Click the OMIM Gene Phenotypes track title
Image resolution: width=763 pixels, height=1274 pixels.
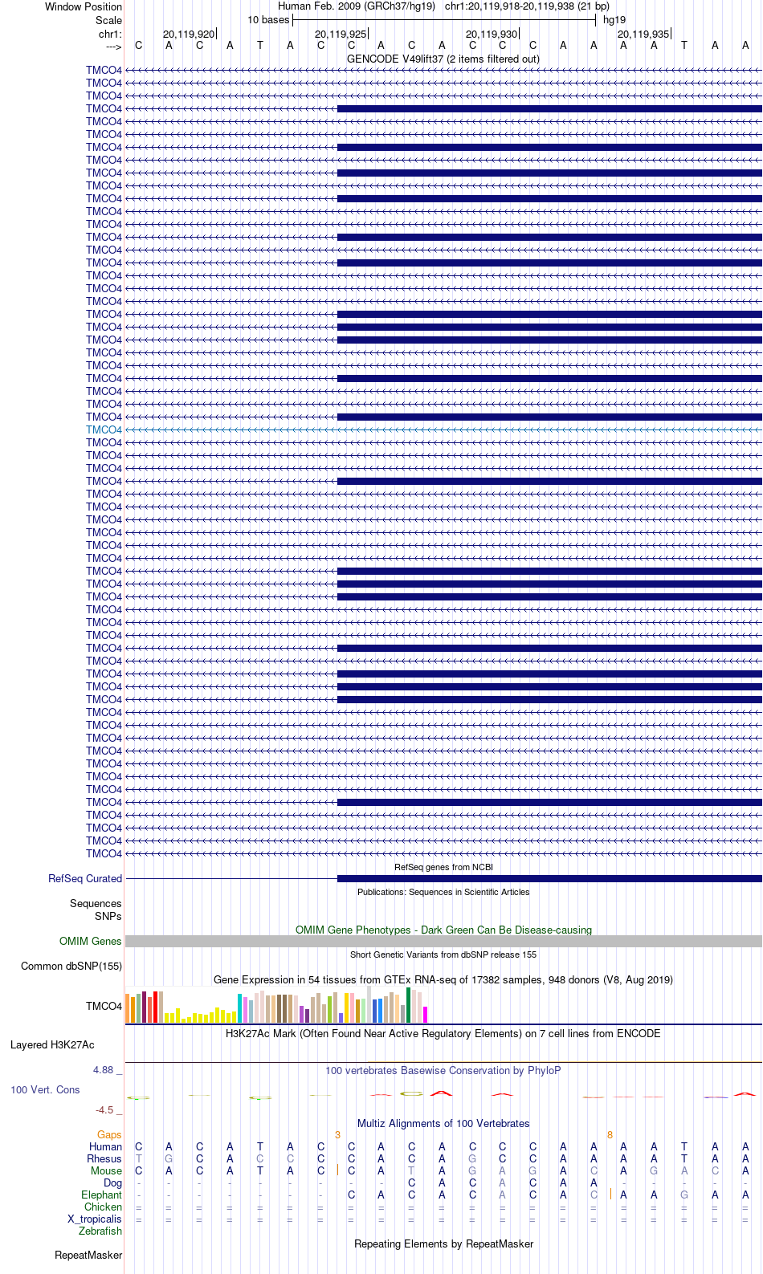coord(443,930)
